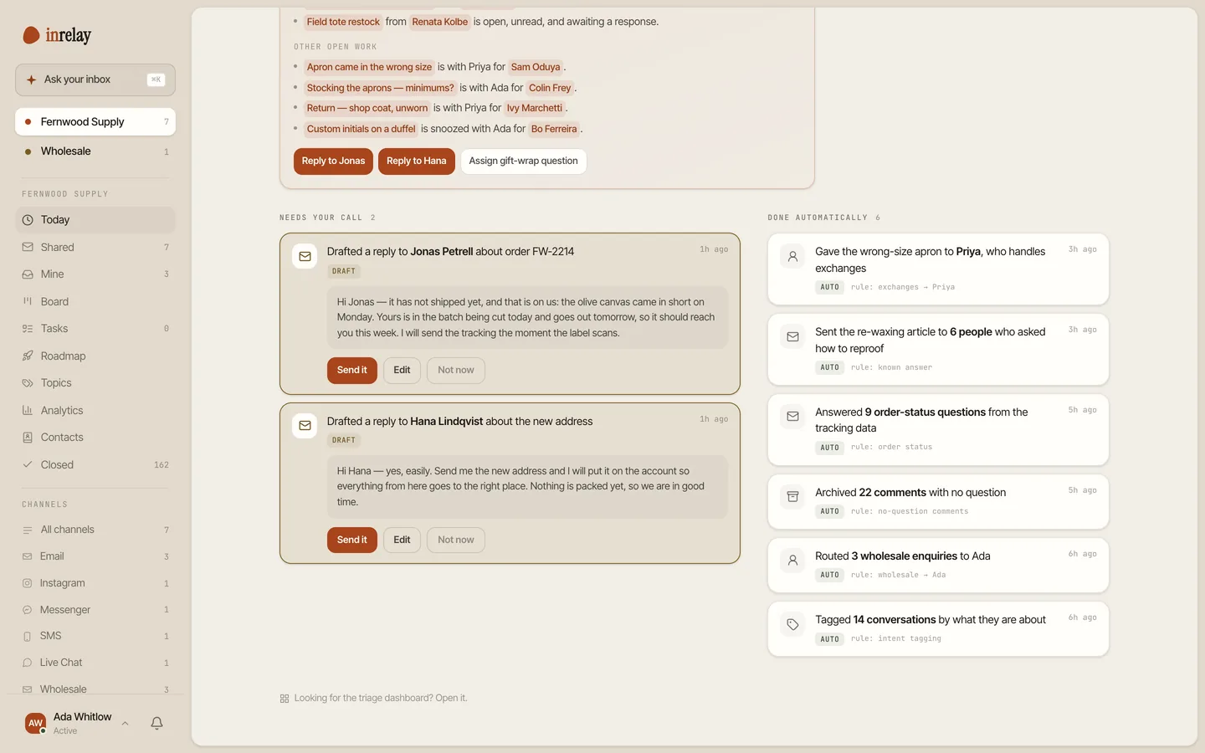
Task: Click the Bo Ferreira contact chip
Action: click(554, 129)
